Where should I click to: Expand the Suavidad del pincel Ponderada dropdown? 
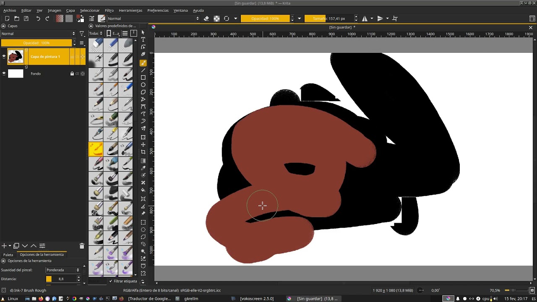(x=63, y=270)
